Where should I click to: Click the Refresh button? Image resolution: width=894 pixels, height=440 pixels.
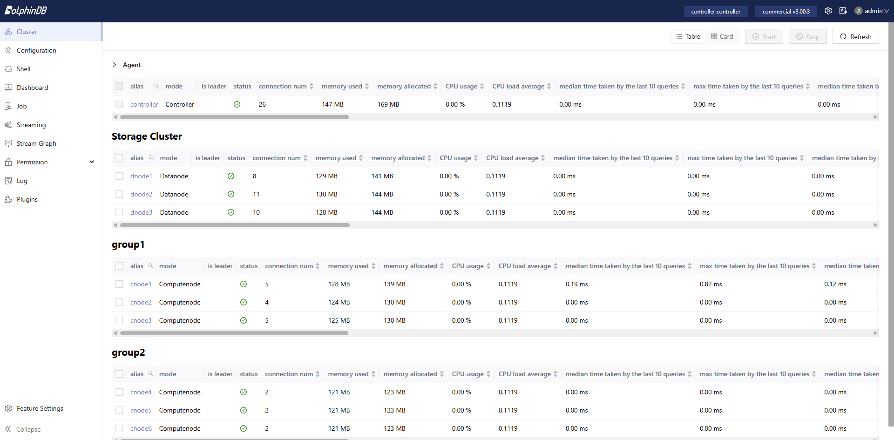[x=855, y=36]
